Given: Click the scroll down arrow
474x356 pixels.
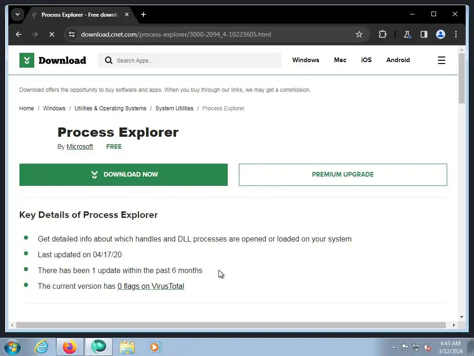Looking at the screenshot, I should click(x=462, y=317).
